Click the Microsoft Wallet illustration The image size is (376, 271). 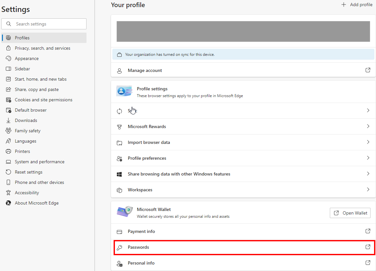click(125, 212)
